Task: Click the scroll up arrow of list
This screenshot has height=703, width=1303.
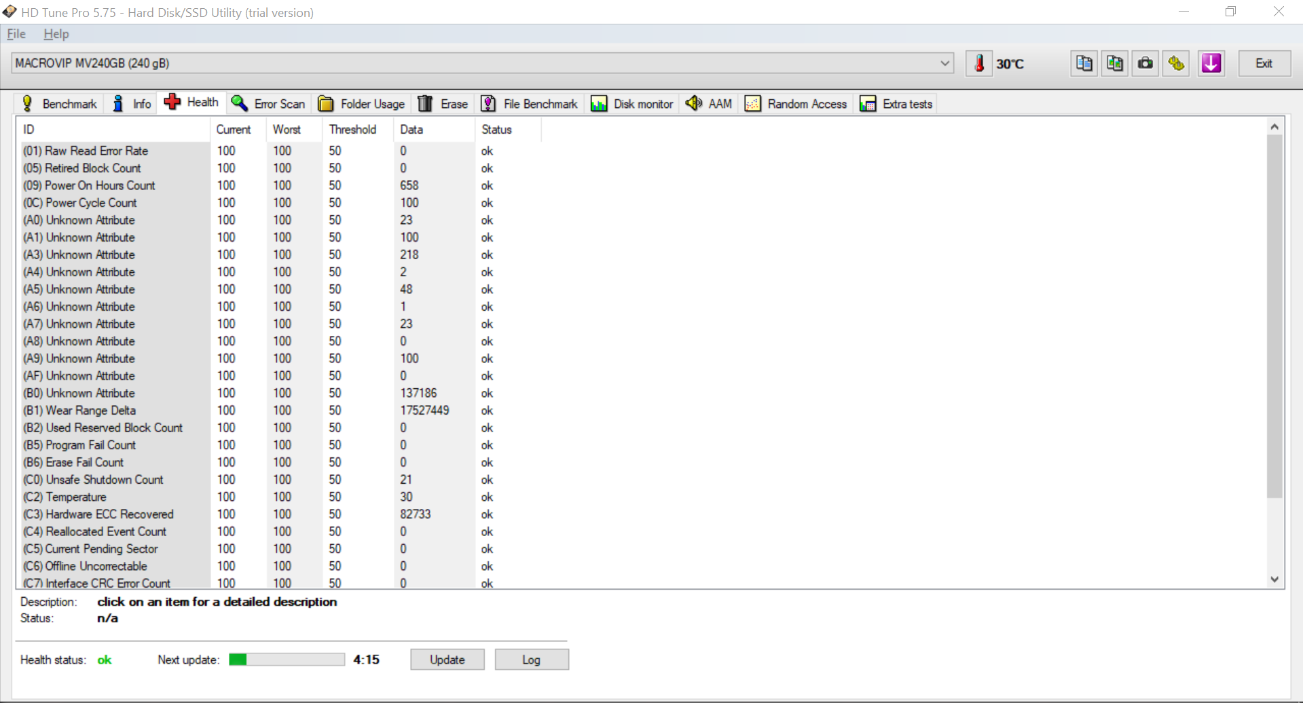Action: click(1274, 127)
